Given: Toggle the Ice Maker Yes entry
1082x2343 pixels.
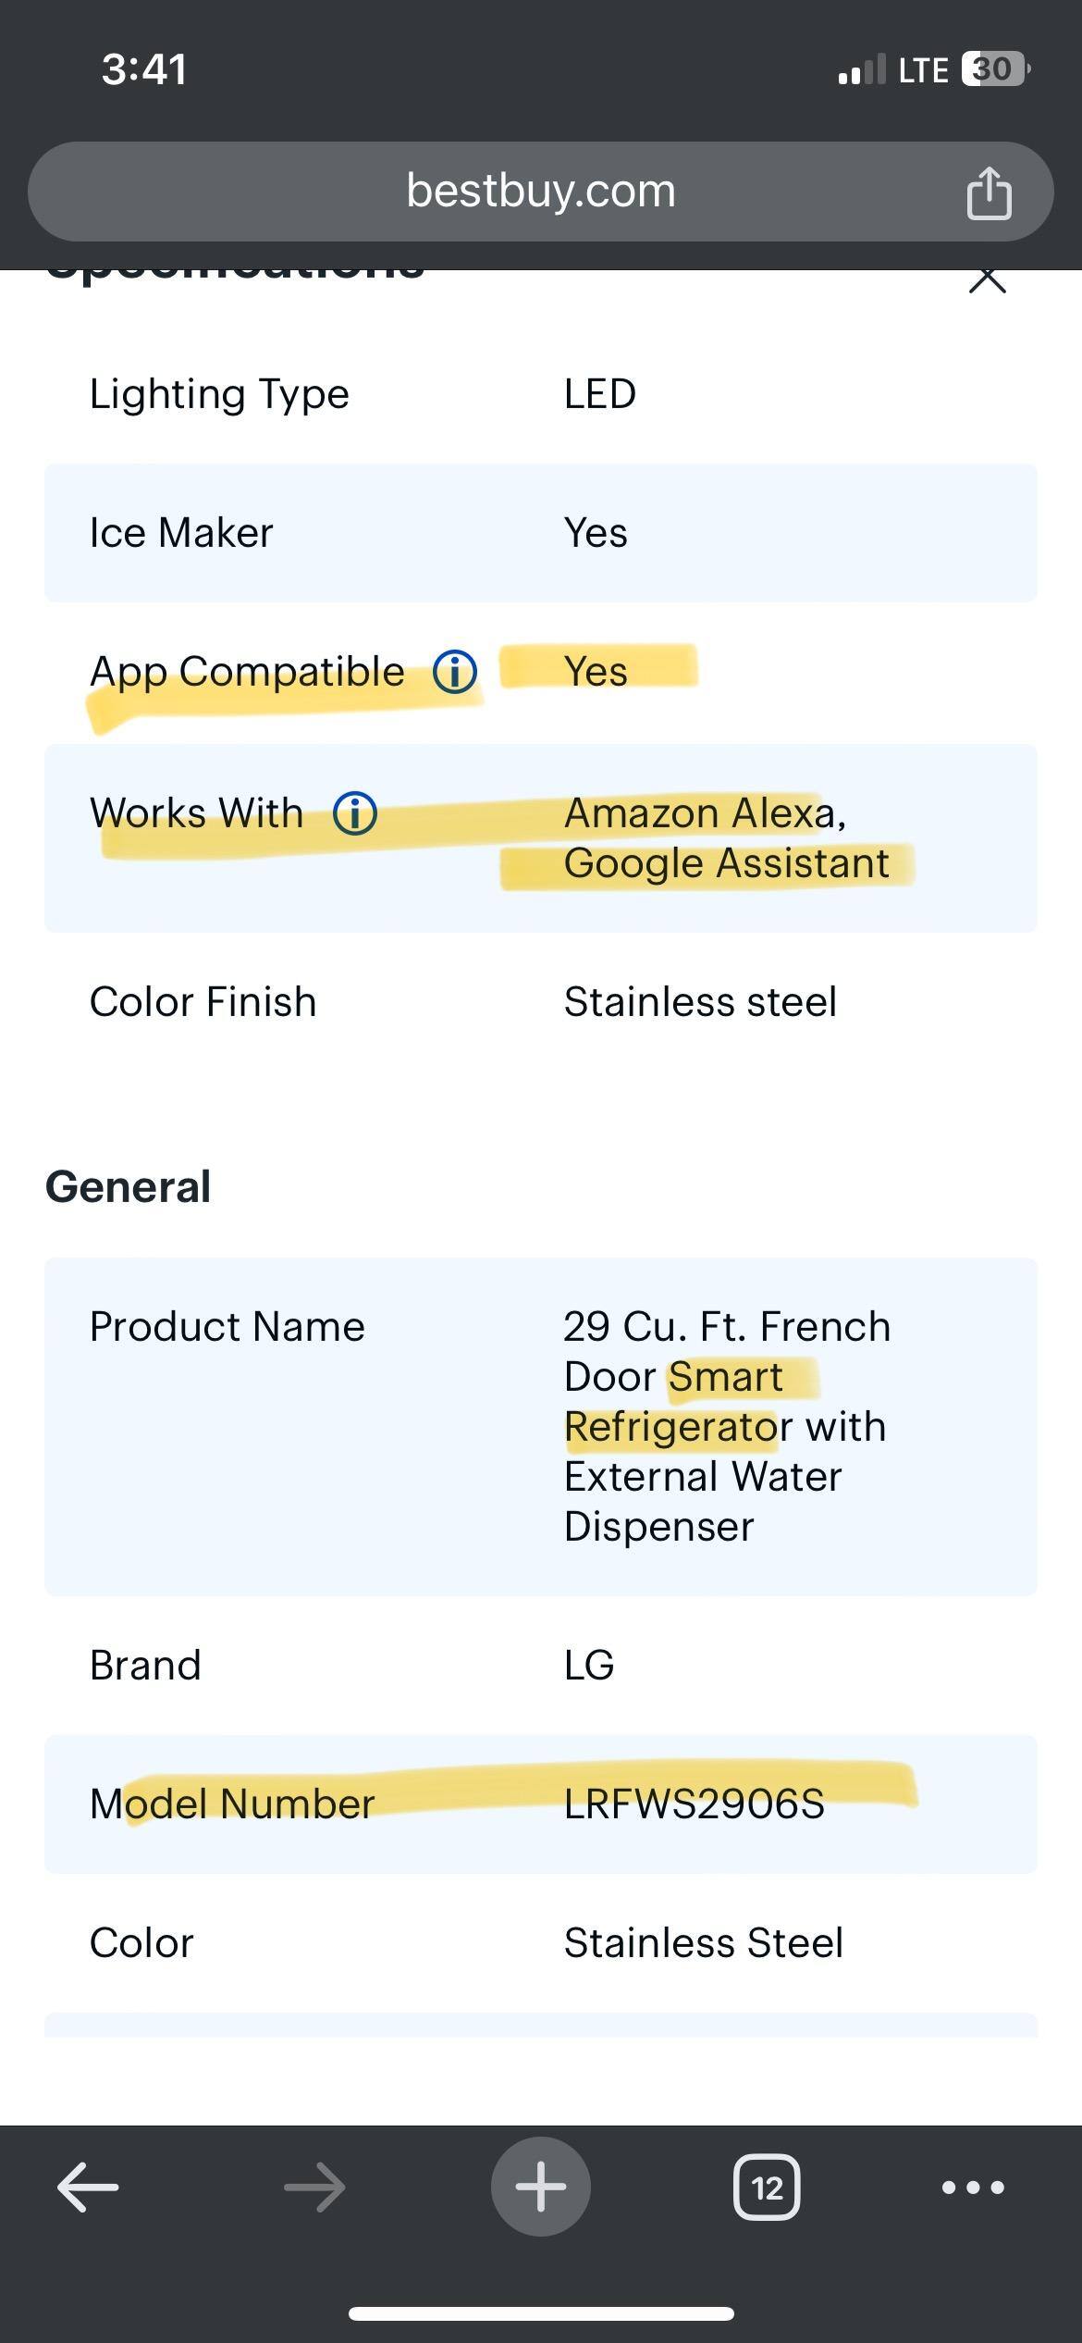Looking at the screenshot, I should 596,532.
